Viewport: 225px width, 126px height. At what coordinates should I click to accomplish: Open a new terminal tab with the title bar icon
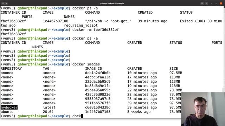(x=3, y=3)
